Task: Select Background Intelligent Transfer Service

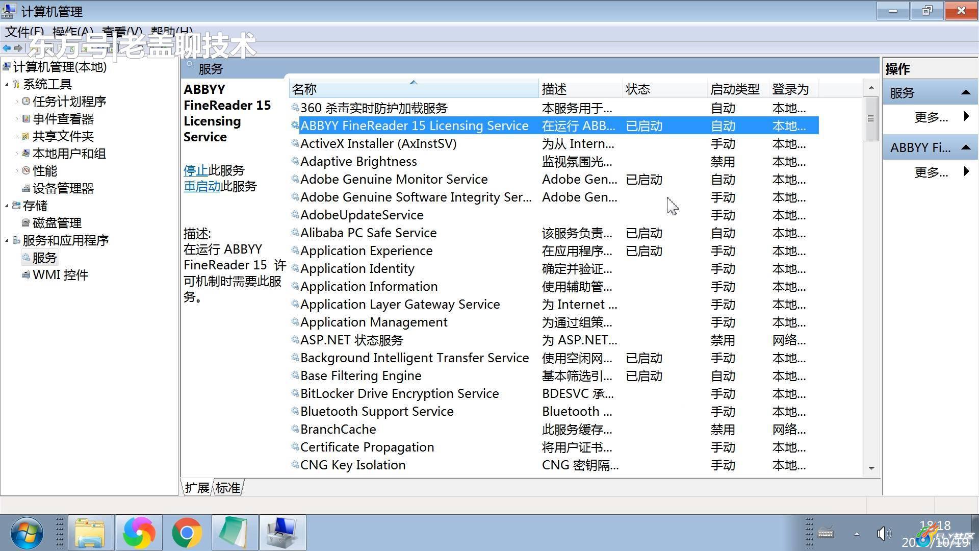Action: pos(554,358)
